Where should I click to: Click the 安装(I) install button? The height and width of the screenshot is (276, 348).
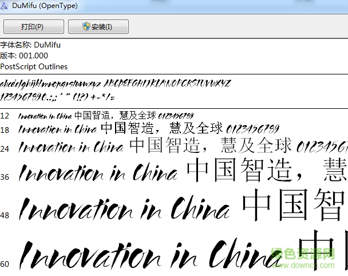click(x=98, y=27)
